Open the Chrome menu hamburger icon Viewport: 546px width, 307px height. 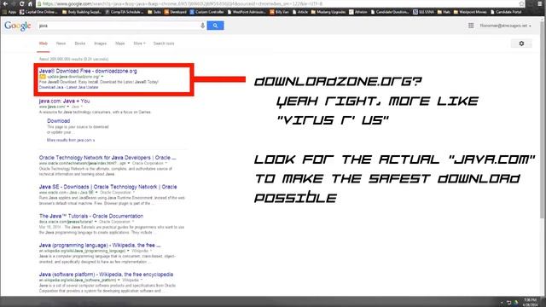[540, 3]
